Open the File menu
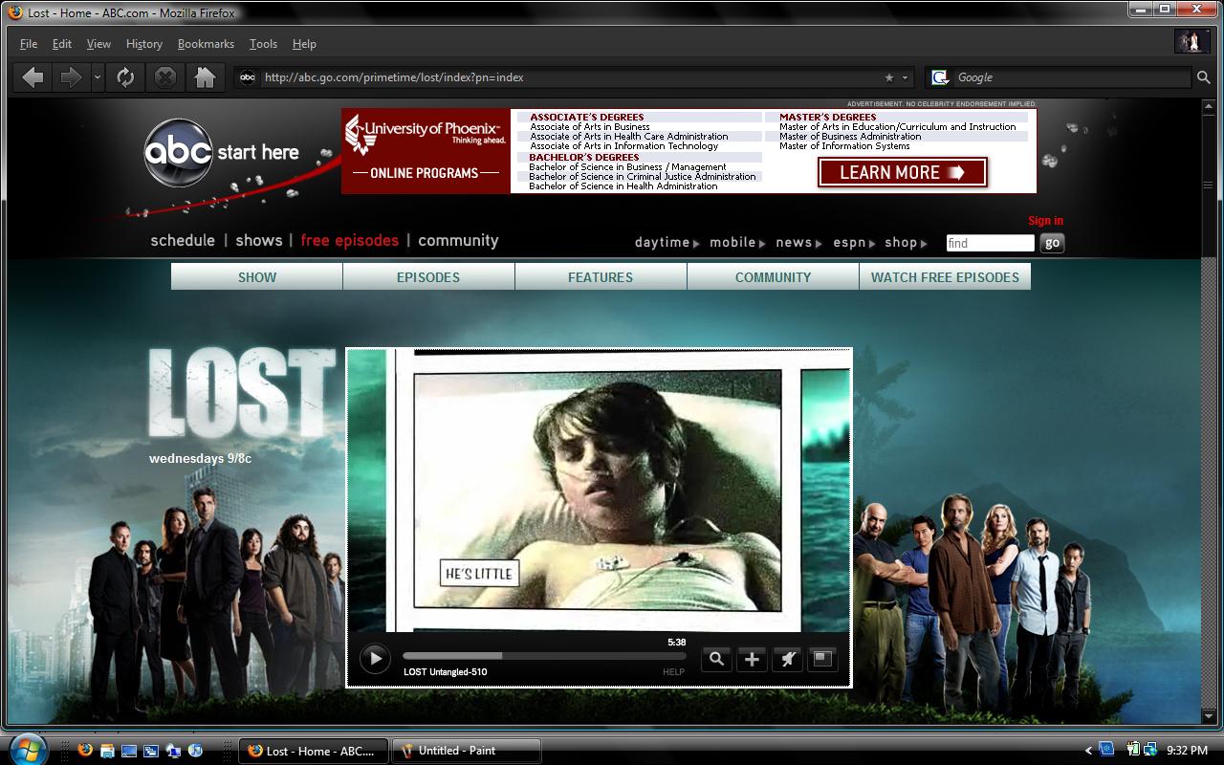 click(x=29, y=44)
